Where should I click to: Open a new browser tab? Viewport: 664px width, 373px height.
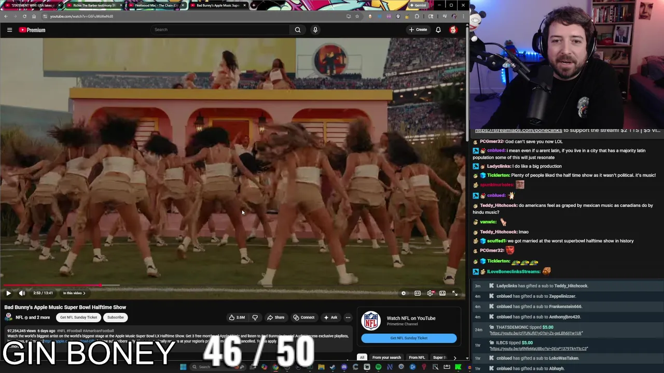[x=254, y=5]
